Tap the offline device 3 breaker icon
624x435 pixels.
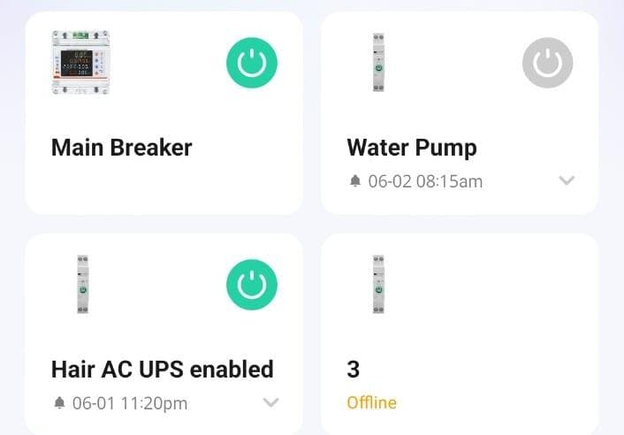pyautogui.click(x=378, y=284)
